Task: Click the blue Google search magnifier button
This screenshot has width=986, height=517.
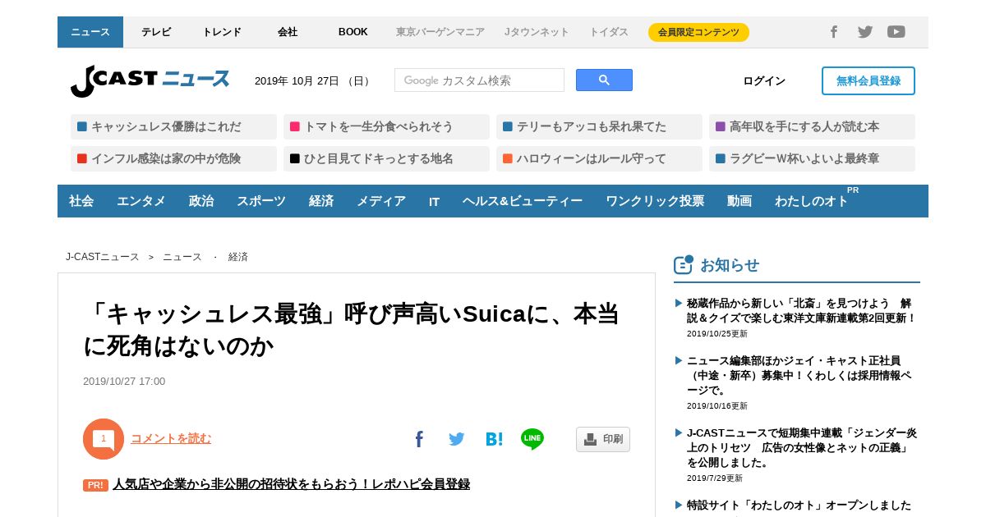Action: click(604, 80)
